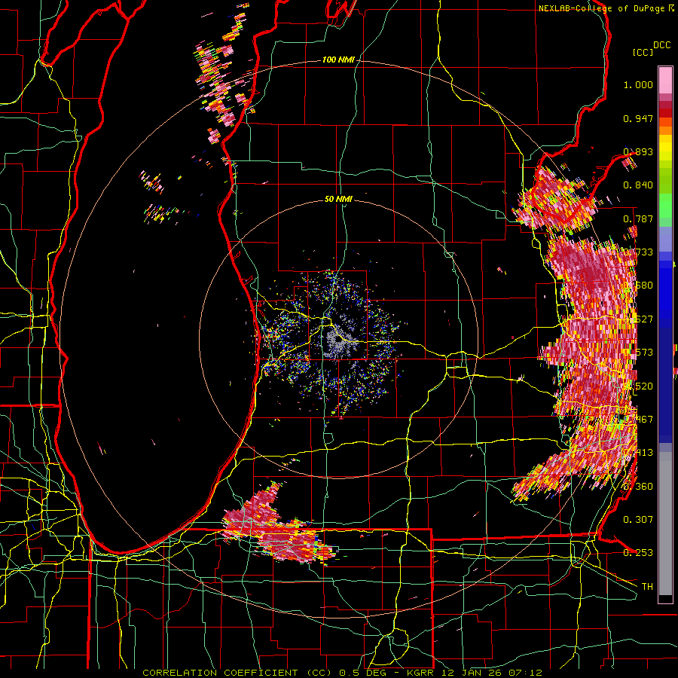Click the 0.360 legend value
The image size is (678, 678).
click(x=638, y=486)
